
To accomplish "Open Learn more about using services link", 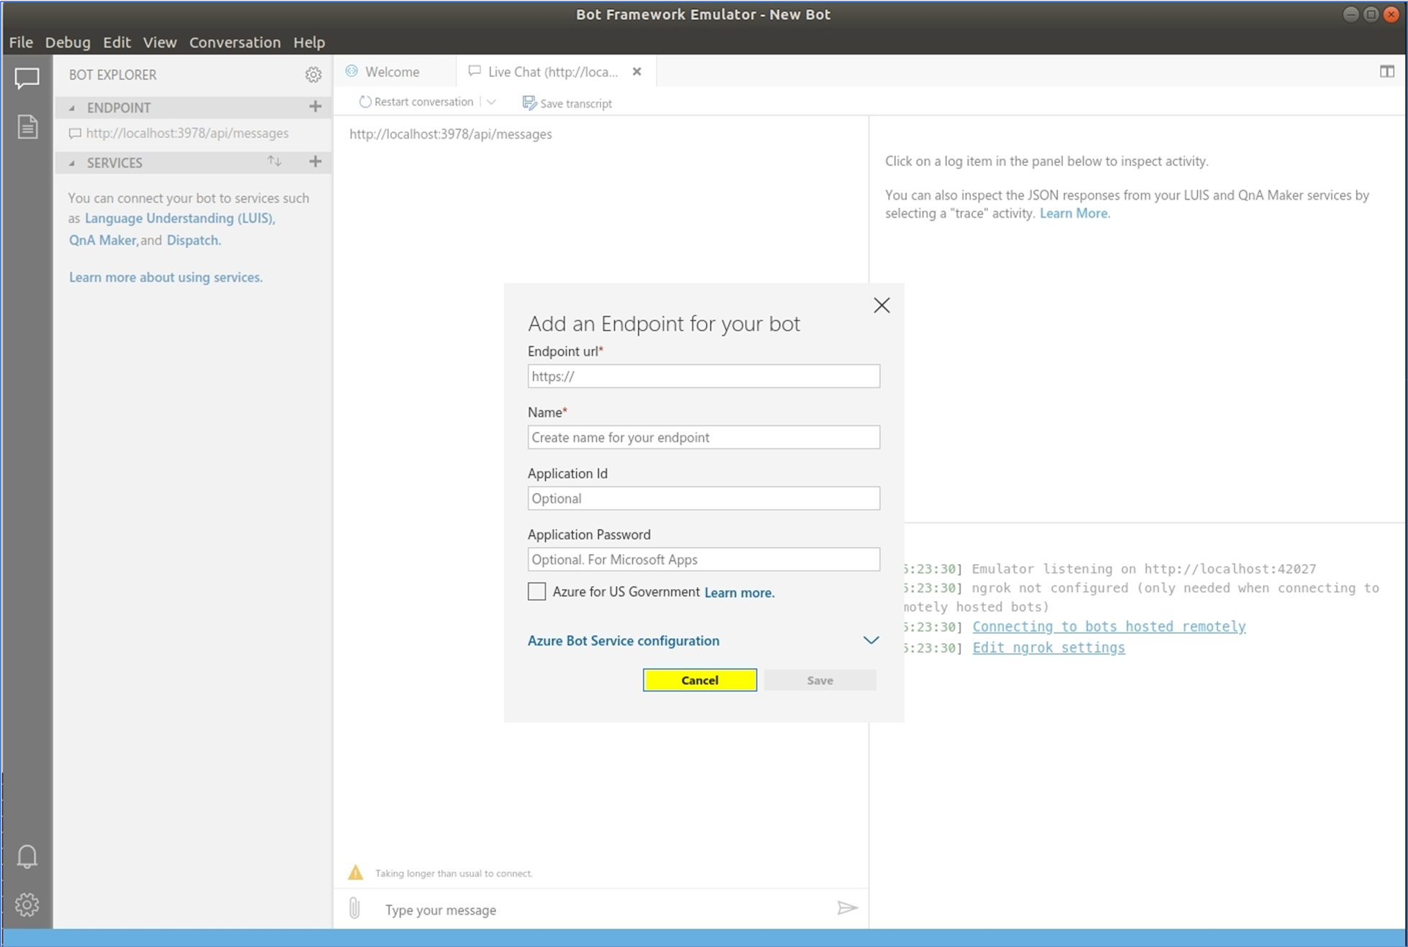I will [165, 277].
